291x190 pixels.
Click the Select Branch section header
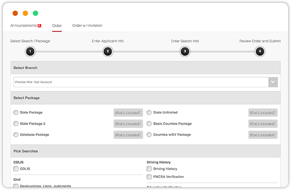tap(146, 68)
